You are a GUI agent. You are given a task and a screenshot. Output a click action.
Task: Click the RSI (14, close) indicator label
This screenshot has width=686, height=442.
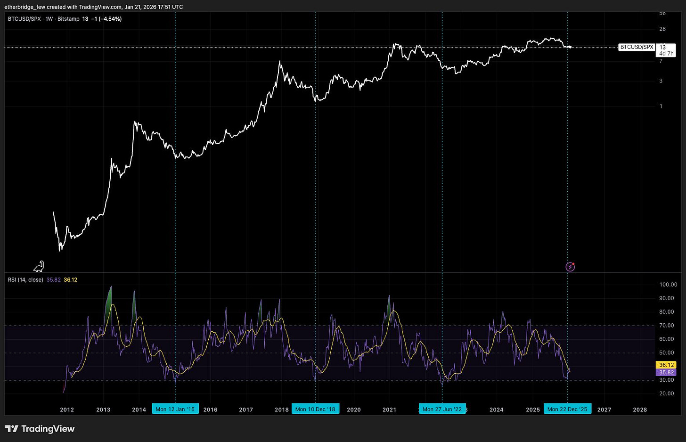click(x=25, y=280)
